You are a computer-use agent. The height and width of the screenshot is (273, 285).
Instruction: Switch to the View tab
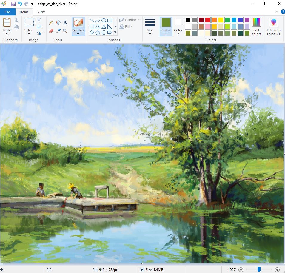[41, 12]
